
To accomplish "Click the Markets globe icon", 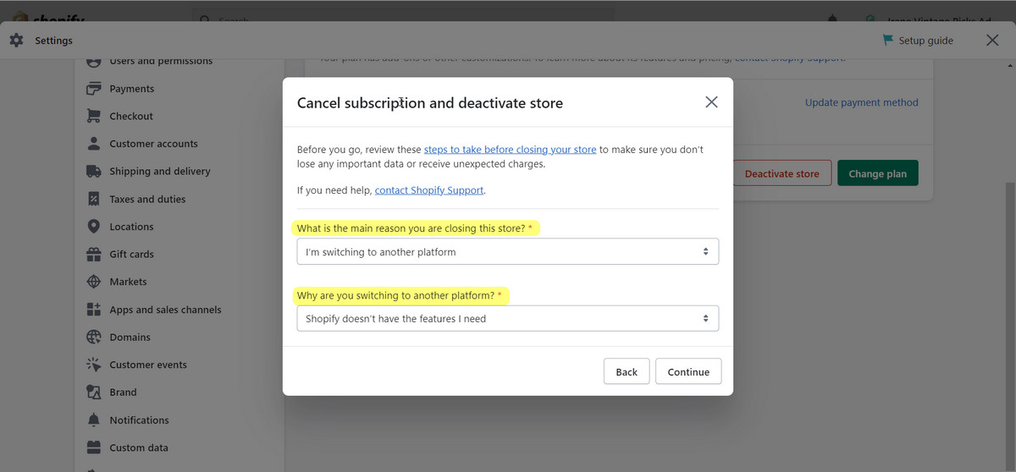I will point(94,282).
